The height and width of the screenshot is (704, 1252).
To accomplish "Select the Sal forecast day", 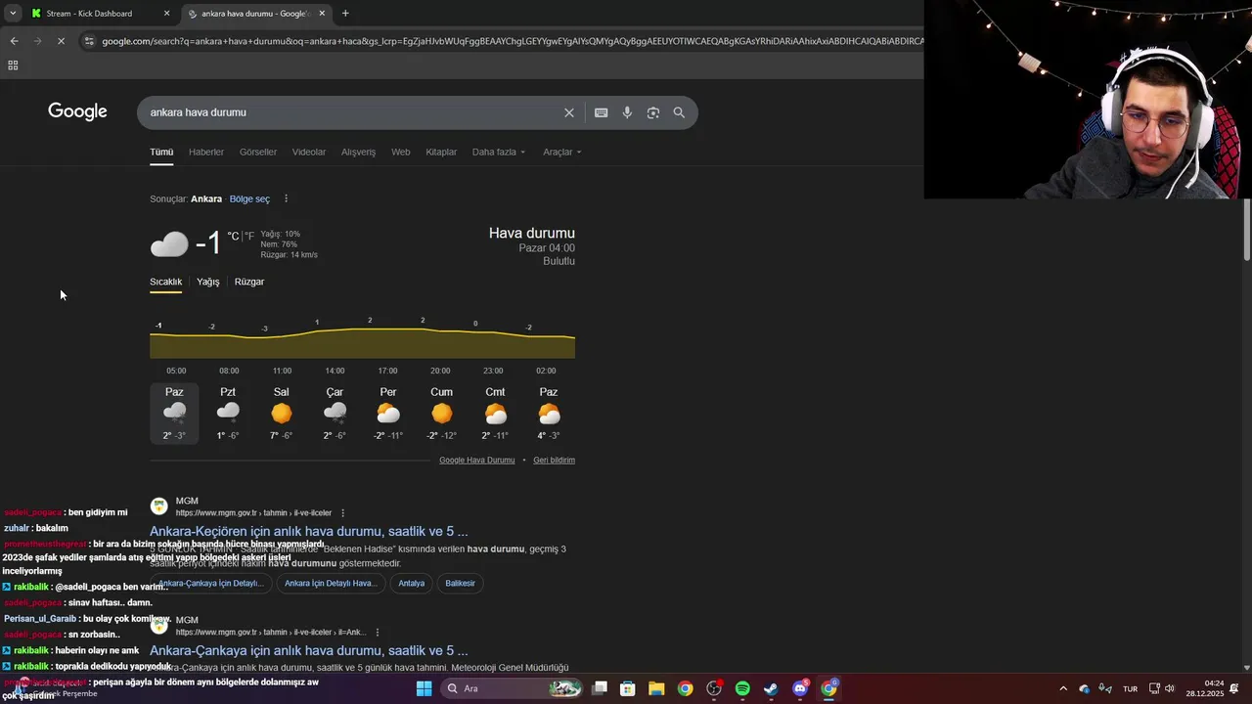I will [282, 413].
